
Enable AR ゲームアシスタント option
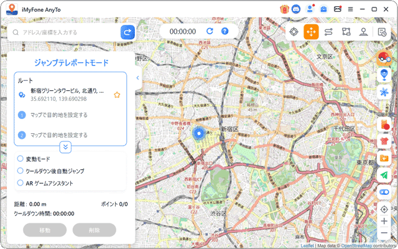coord(20,182)
